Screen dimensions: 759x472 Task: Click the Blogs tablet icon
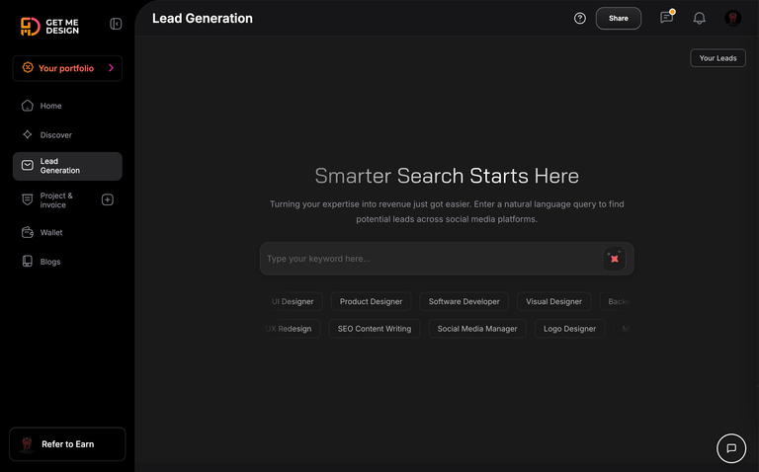28,261
